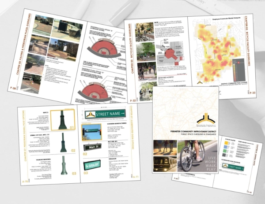Select the signal post image labeled 02
This screenshot has height=204, width=265.
[x=63, y=142]
